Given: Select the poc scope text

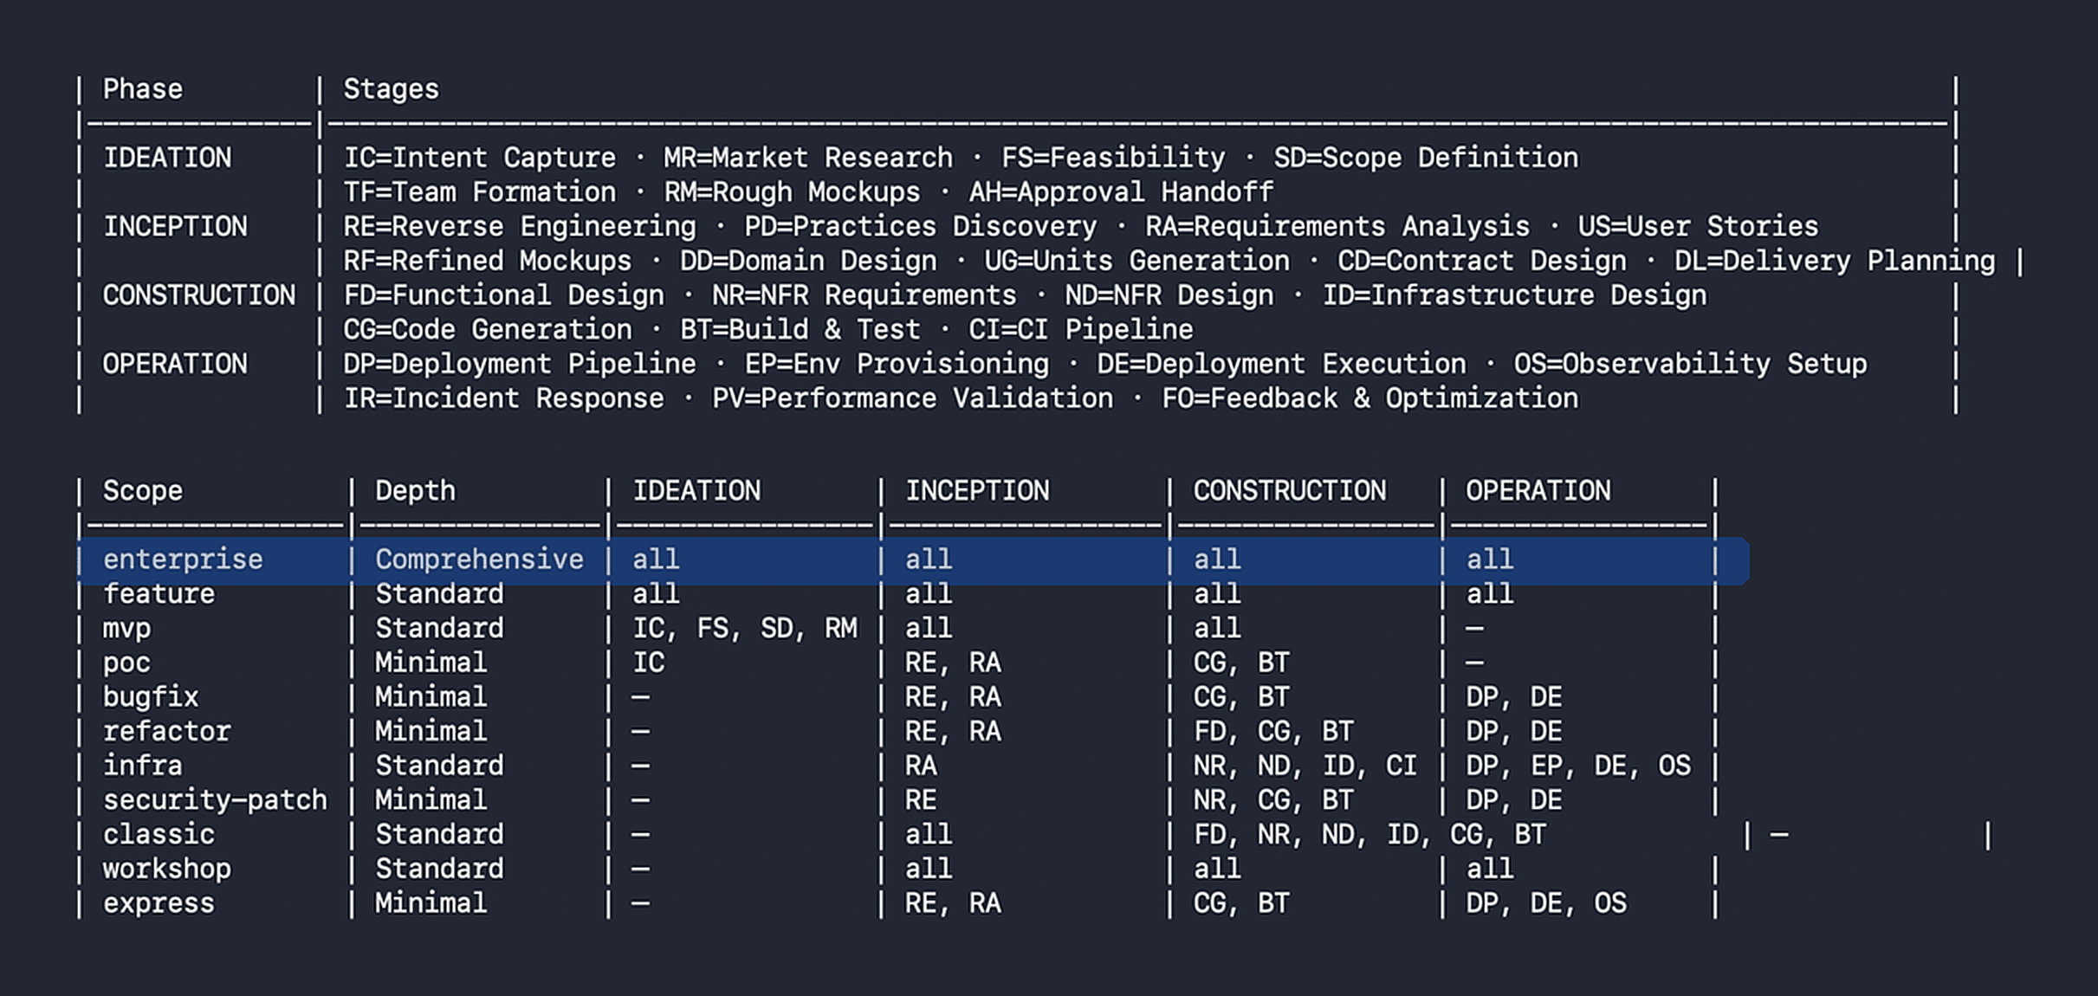Looking at the screenshot, I should (126, 663).
